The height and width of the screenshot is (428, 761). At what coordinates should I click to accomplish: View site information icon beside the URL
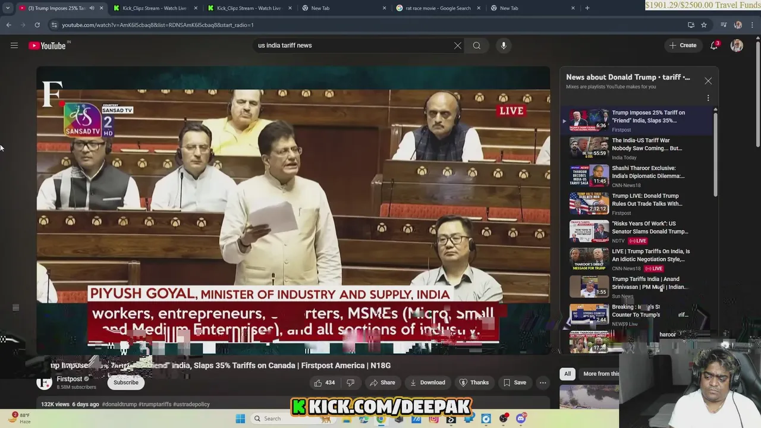click(x=54, y=25)
